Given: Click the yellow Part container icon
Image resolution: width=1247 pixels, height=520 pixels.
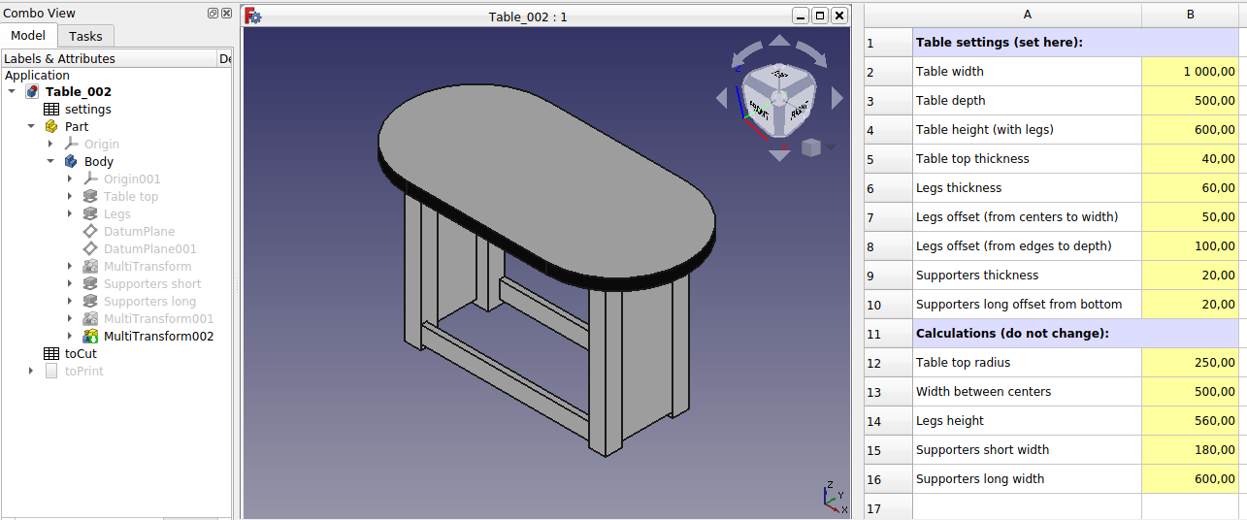Looking at the screenshot, I should click(x=51, y=127).
